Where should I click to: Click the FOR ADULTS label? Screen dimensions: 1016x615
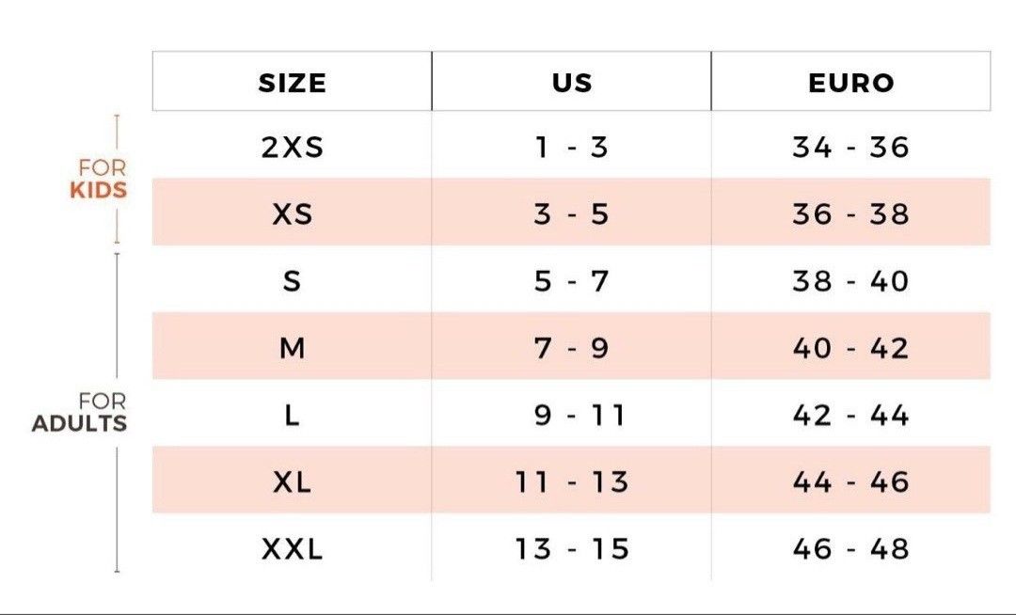click(x=80, y=412)
